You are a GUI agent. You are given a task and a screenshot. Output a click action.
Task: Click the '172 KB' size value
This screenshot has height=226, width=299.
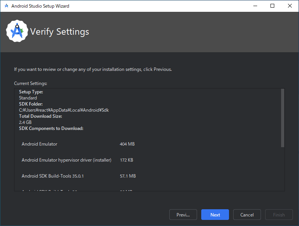pos(126,160)
